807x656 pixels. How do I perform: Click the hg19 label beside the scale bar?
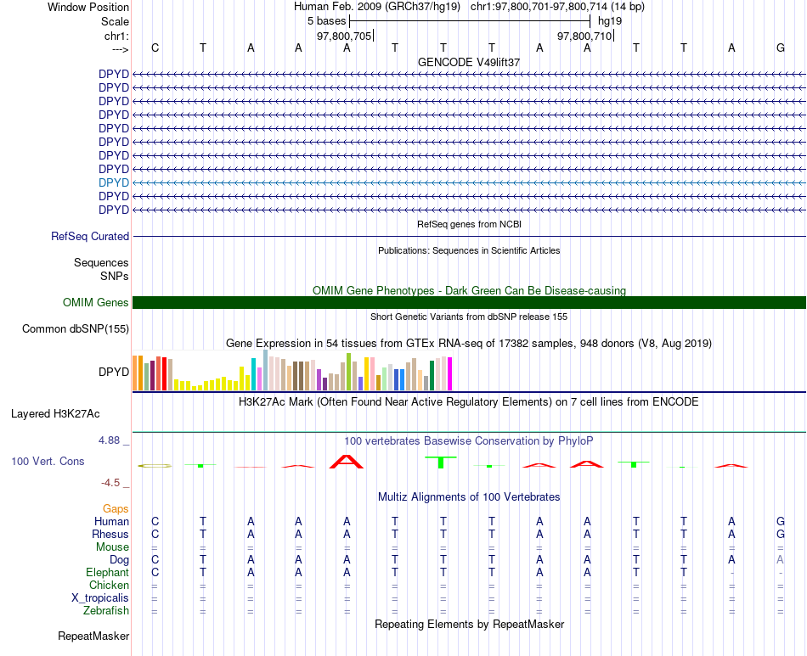(610, 21)
